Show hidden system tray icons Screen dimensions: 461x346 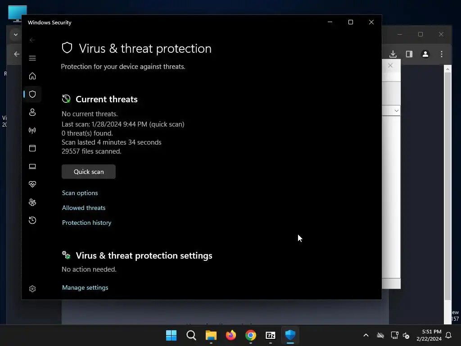click(x=366, y=335)
